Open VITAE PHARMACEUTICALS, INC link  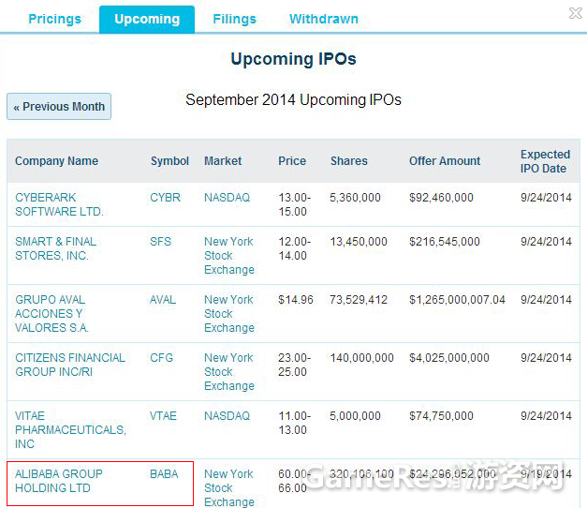click(x=70, y=429)
